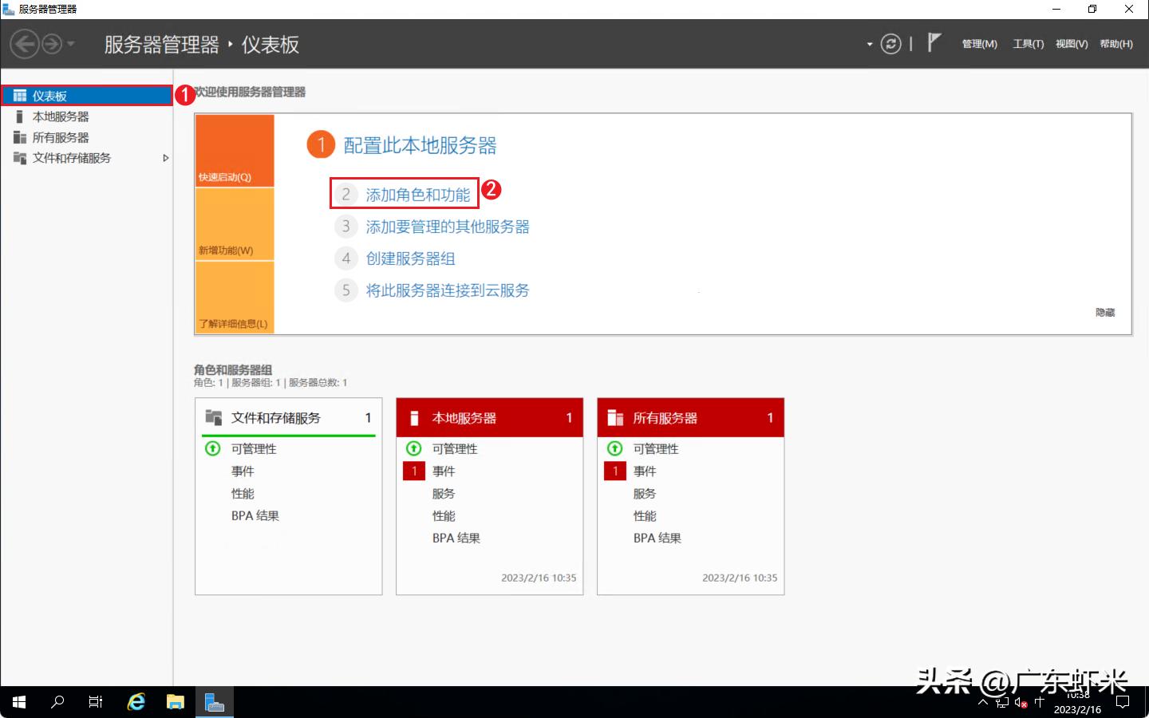This screenshot has height=718, width=1149.
Task: Click the 所有服务器 tile header
Action: coord(690,417)
